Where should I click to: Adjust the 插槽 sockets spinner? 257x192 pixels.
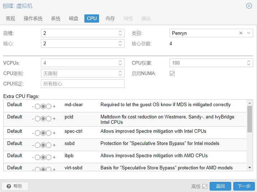click(x=120, y=33)
